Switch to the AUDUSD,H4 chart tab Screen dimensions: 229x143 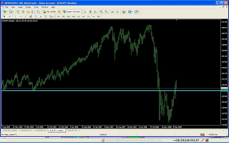tap(41, 131)
